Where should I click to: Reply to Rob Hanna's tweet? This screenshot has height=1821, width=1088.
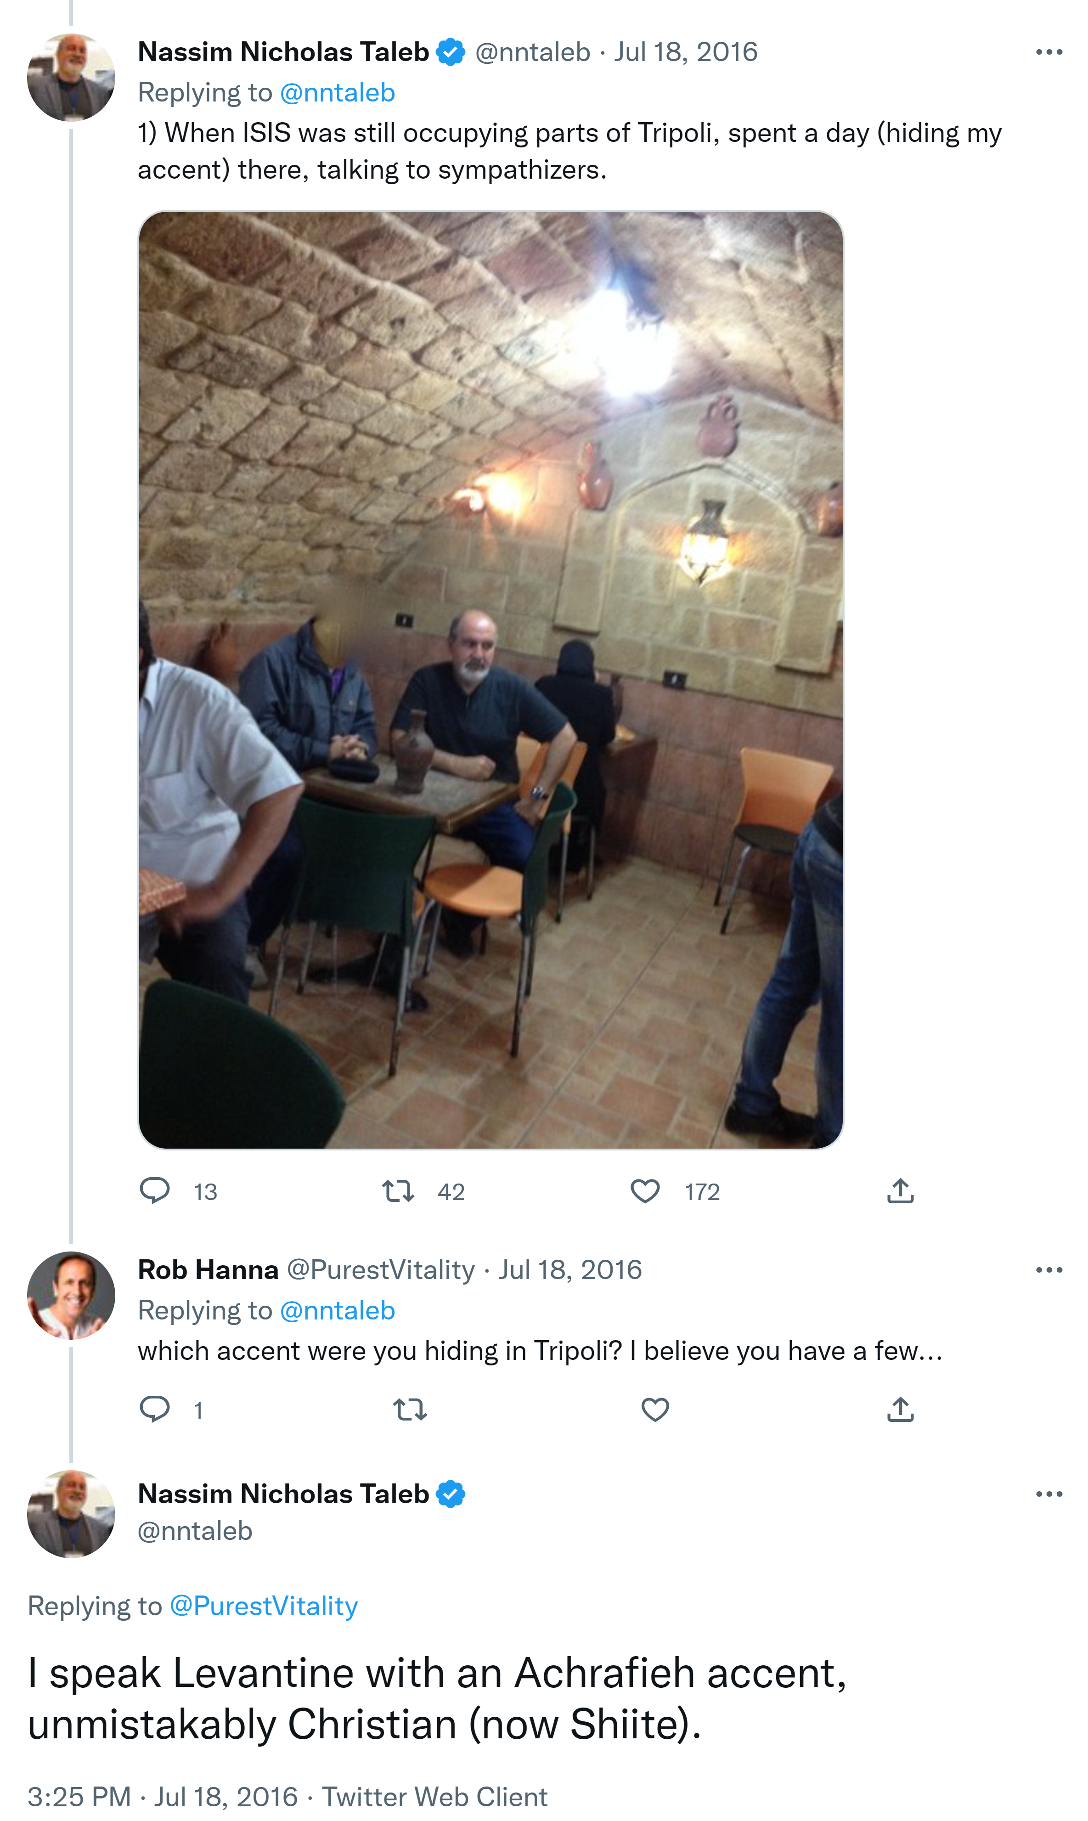click(x=155, y=1409)
